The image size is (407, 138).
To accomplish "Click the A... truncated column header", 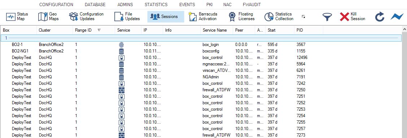I will coord(260,30).
